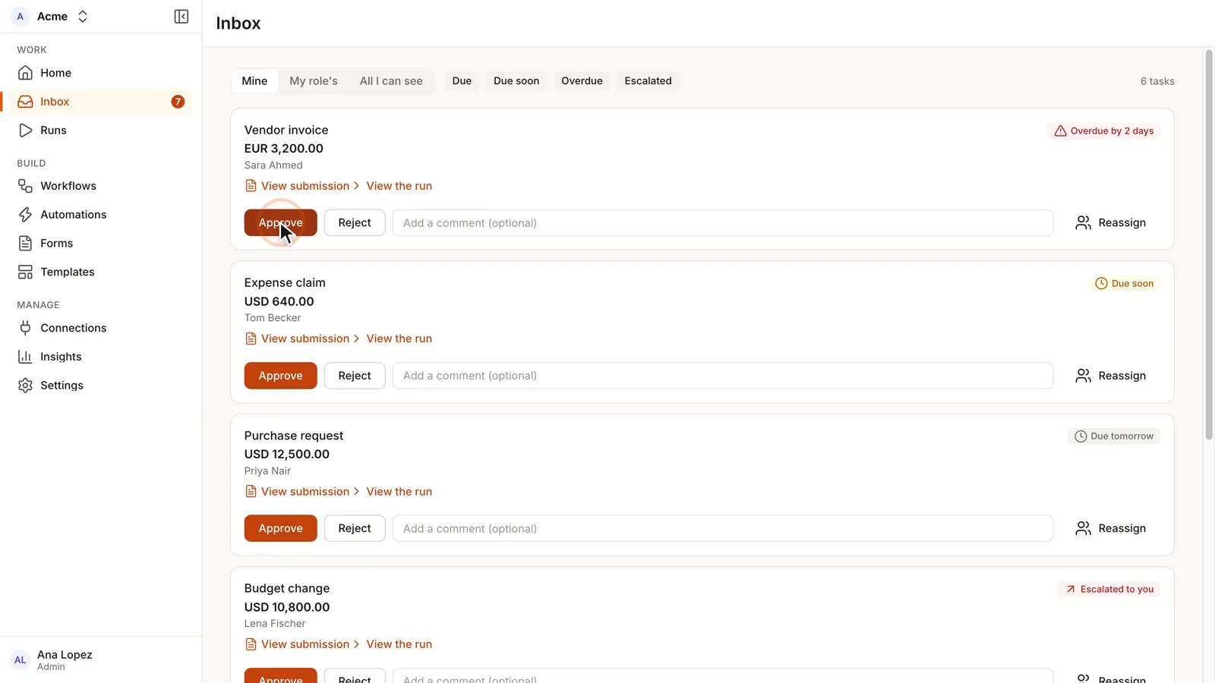The height and width of the screenshot is (683, 1215).
Task: Open the Ana Lopez account menu
Action: (x=100, y=660)
